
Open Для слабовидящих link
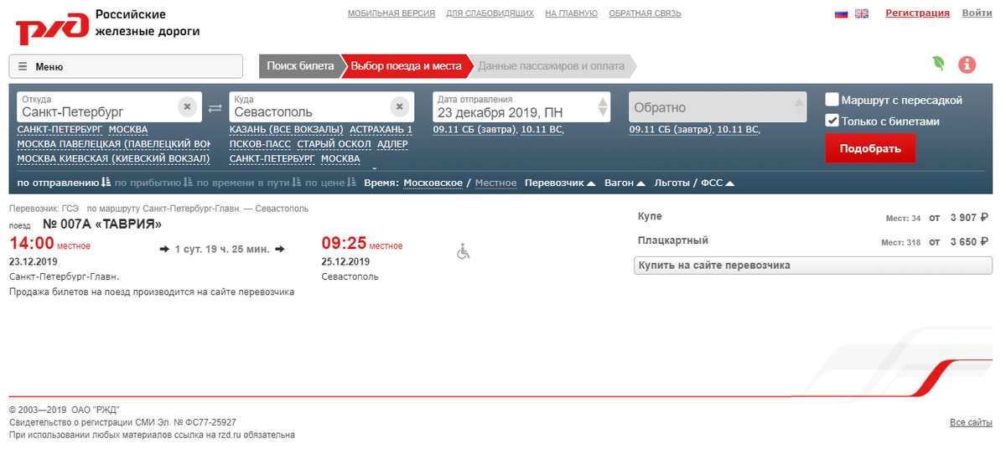tap(490, 13)
